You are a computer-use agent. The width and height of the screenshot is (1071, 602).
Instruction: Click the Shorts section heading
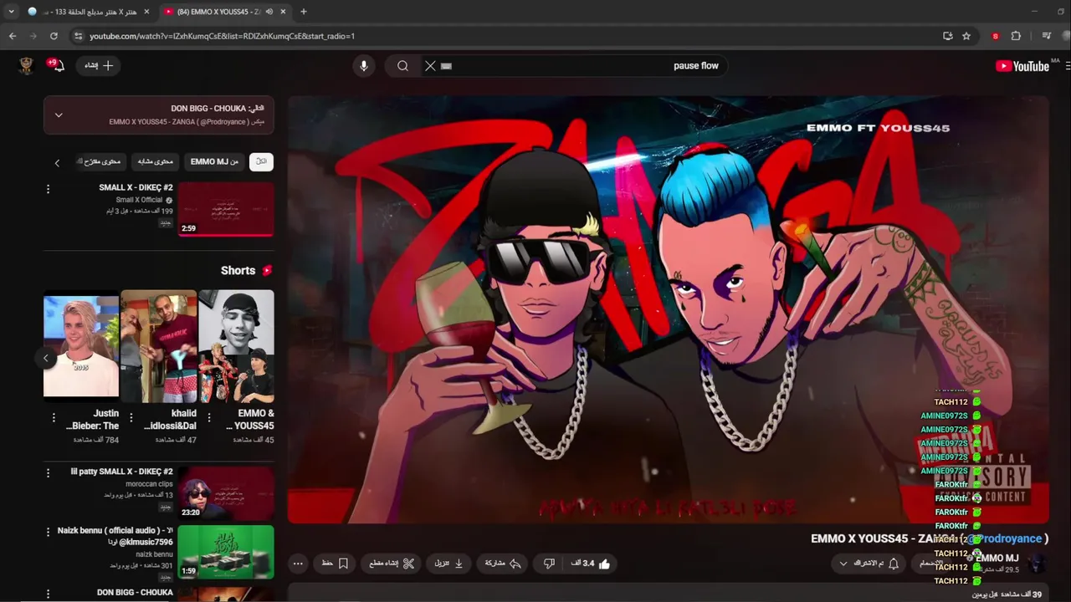pyautogui.click(x=238, y=270)
